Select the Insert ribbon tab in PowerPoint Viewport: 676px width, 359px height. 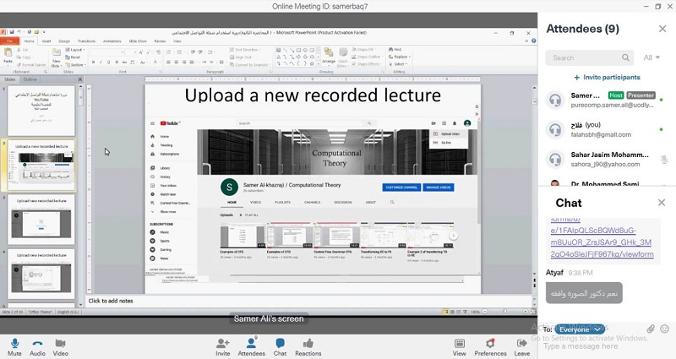[x=46, y=41]
